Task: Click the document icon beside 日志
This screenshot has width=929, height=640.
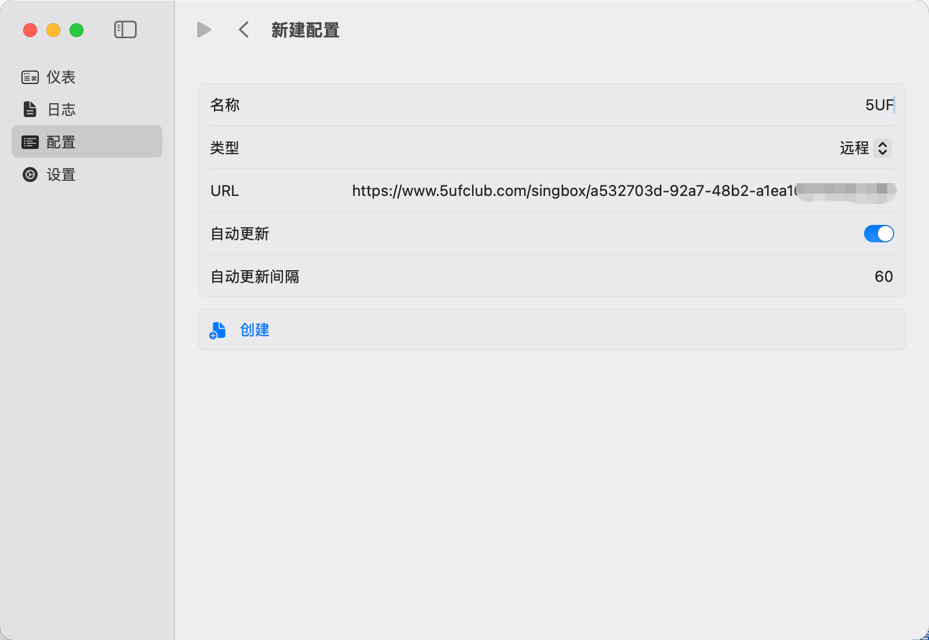Action: click(30, 110)
